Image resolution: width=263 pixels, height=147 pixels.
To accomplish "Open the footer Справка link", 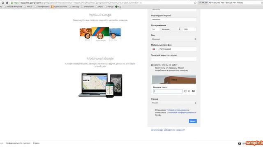I will point(36,143).
